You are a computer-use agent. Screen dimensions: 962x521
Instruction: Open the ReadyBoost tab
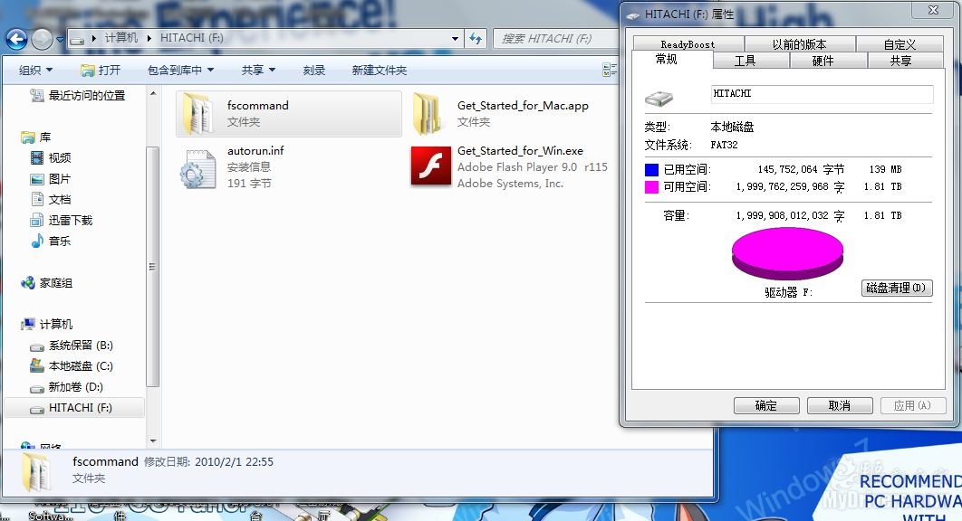pyautogui.click(x=689, y=43)
